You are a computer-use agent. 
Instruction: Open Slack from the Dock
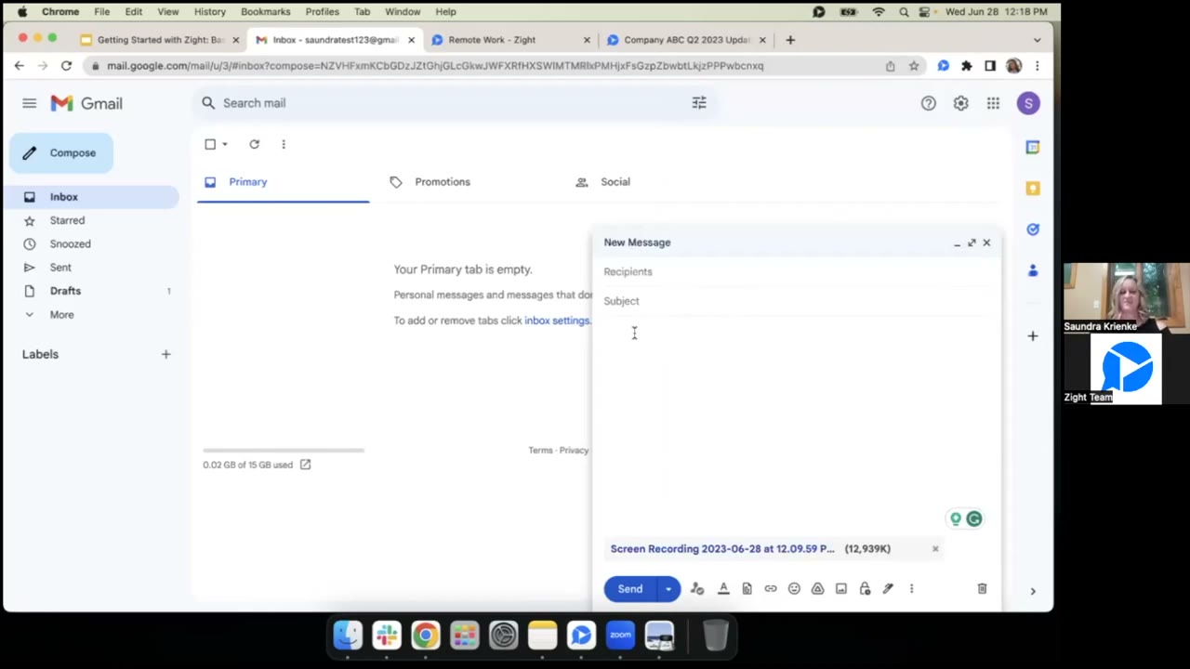[387, 636]
